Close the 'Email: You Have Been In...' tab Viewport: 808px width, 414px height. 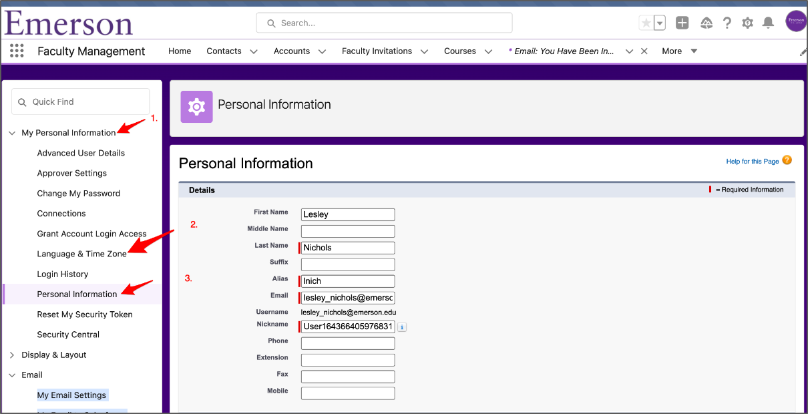644,51
